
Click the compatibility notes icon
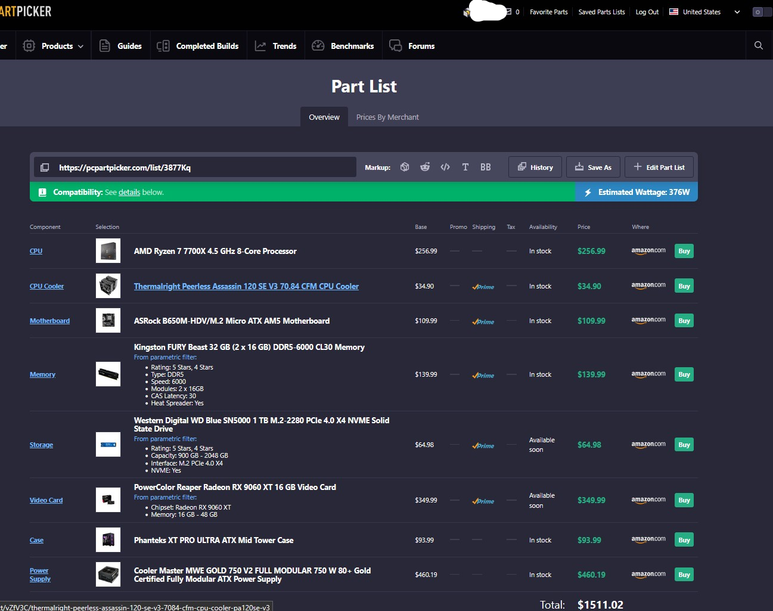click(x=42, y=193)
